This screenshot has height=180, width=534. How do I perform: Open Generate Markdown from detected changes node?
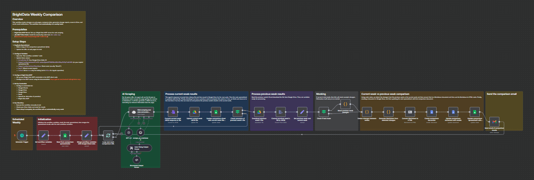(388, 112)
